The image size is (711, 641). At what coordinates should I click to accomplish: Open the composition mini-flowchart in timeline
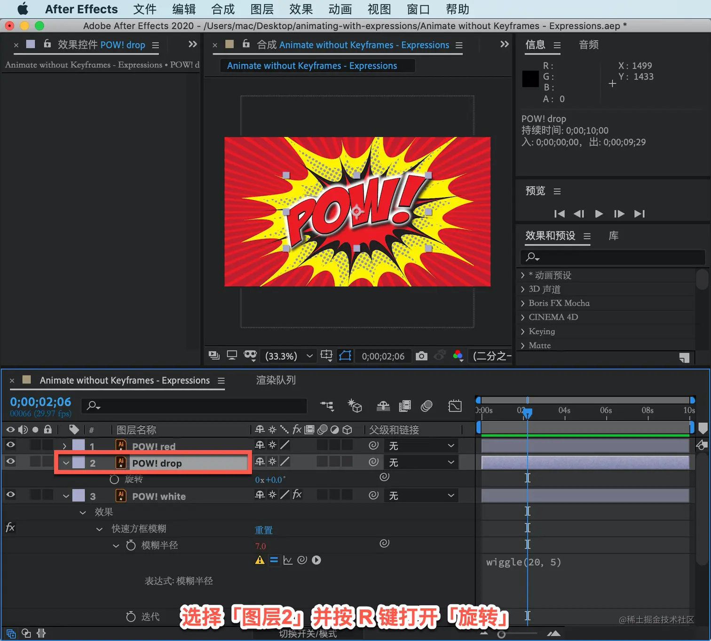[327, 406]
